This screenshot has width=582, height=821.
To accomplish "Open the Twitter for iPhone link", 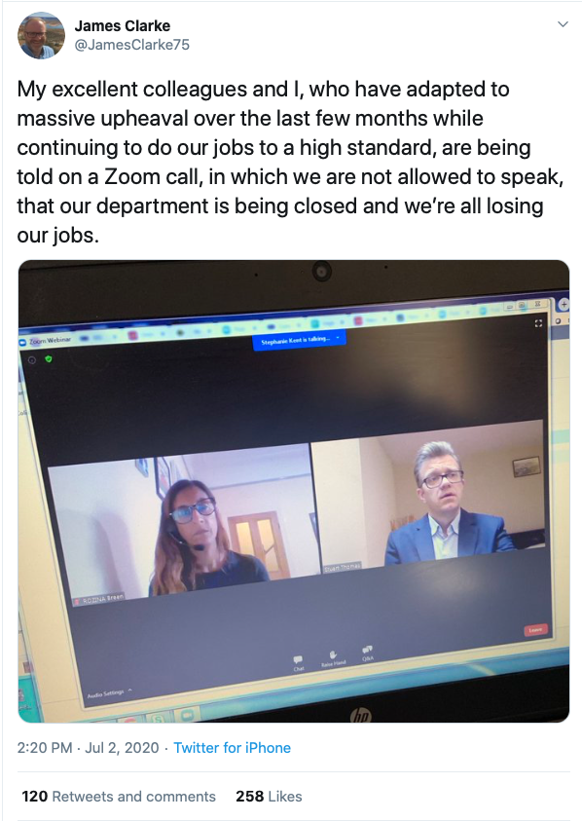I will coord(232,748).
